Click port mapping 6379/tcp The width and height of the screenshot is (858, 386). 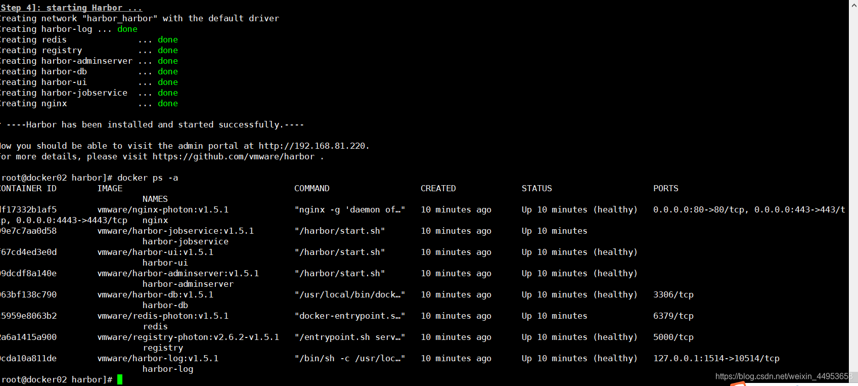tap(673, 316)
